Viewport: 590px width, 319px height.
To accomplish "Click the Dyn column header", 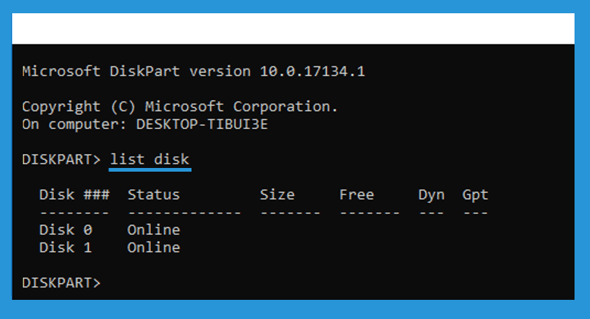I will click(432, 195).
